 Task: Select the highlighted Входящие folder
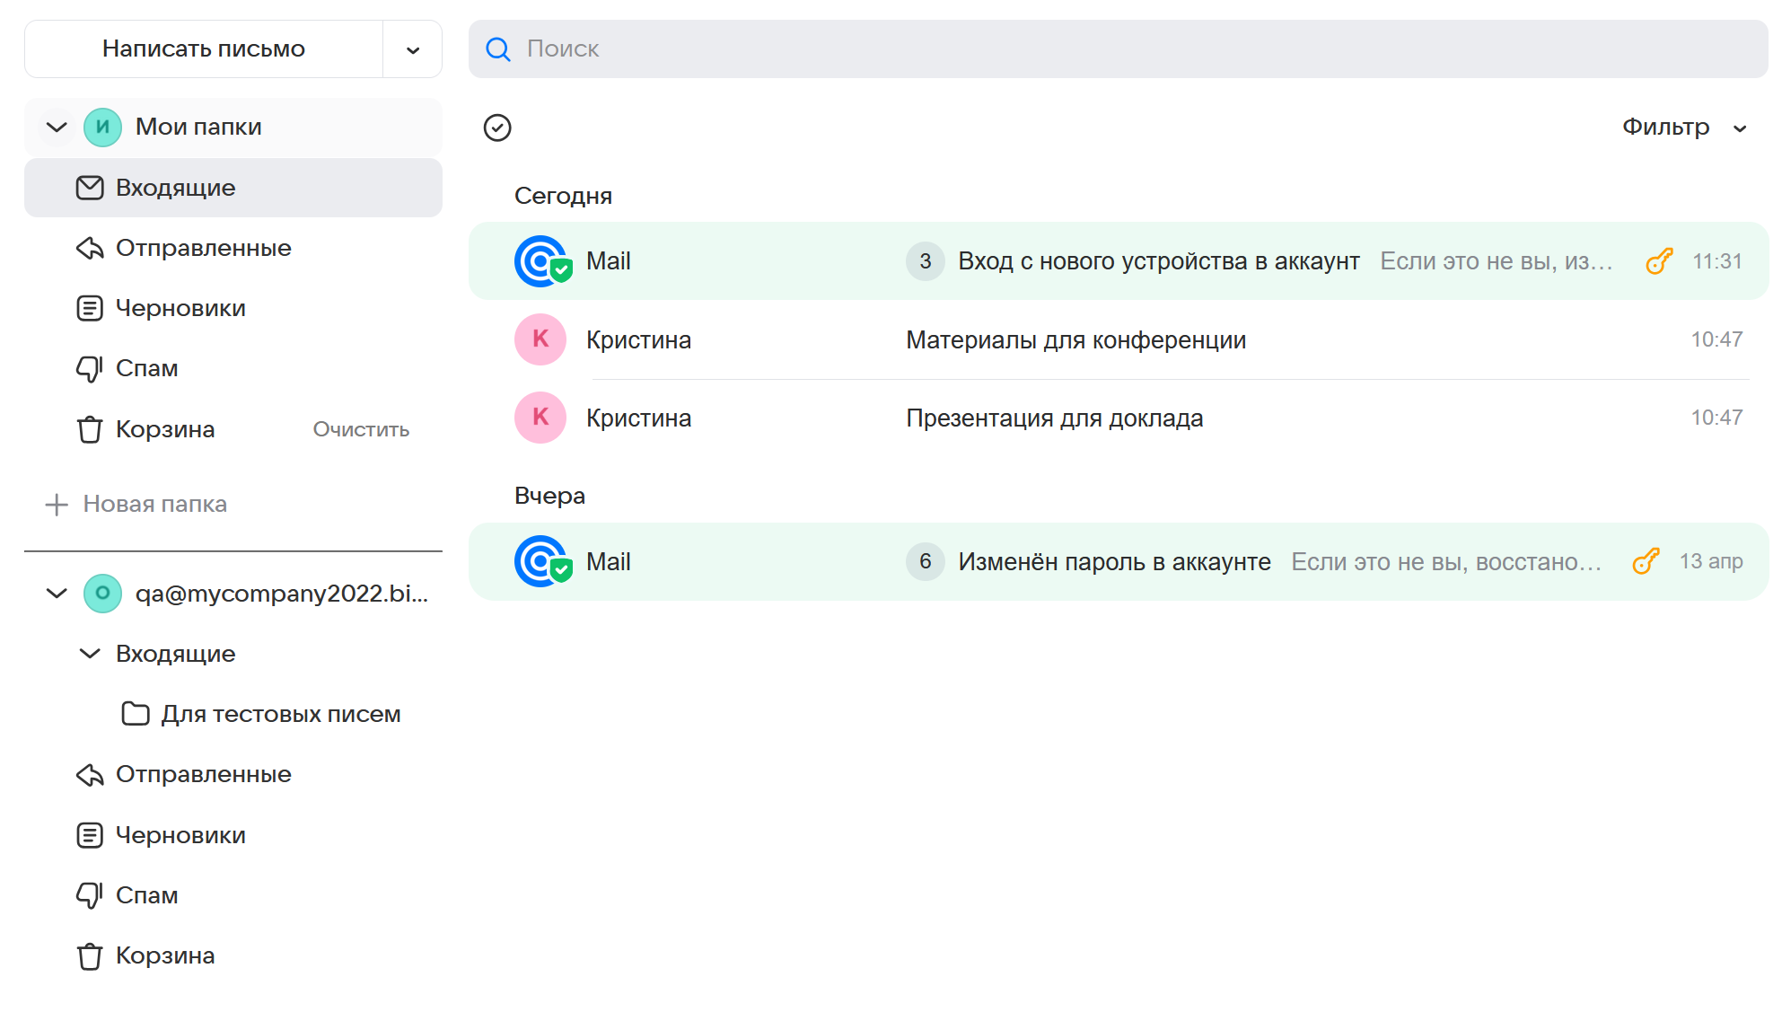click(175, 188)
